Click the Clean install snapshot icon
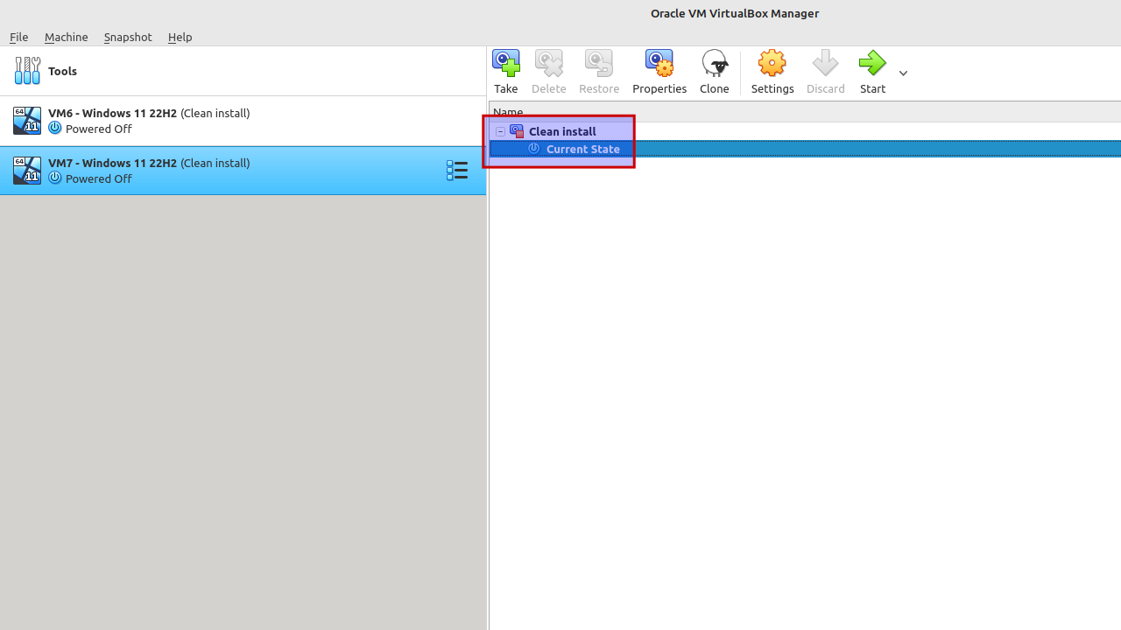 [x=517, y=131]
